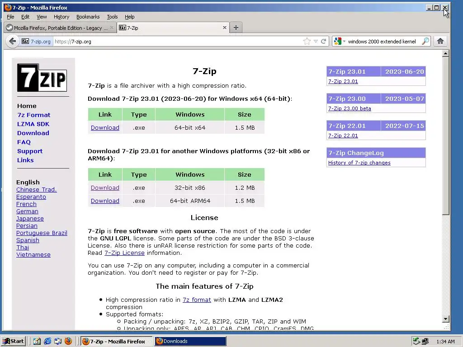Switch language to Esperanto
463x347 pixels.
tap(31, 197)
